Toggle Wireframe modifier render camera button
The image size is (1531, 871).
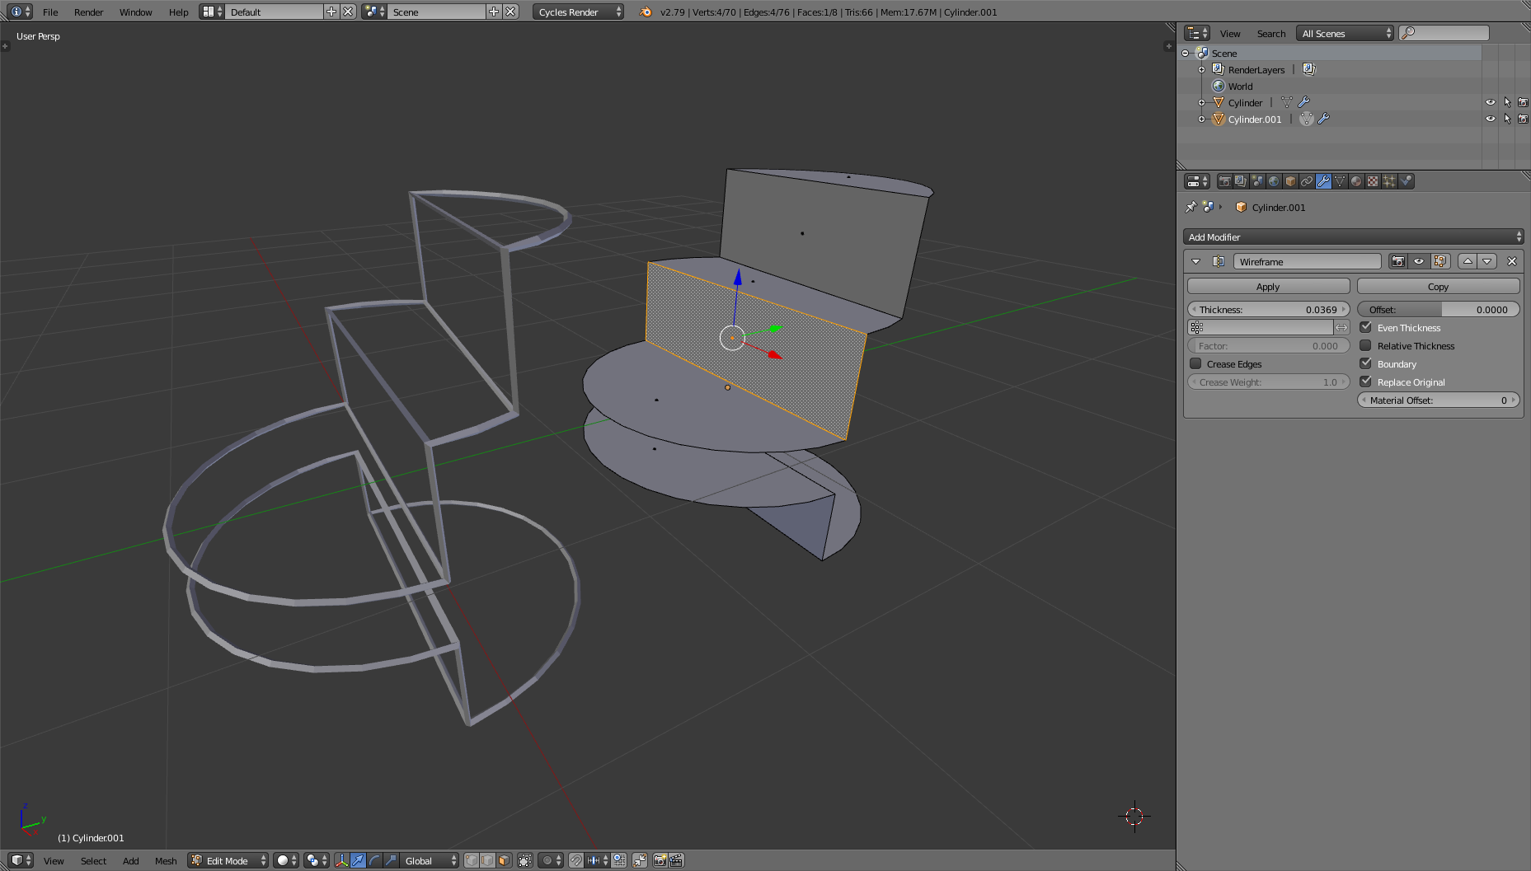[1398, 261]
